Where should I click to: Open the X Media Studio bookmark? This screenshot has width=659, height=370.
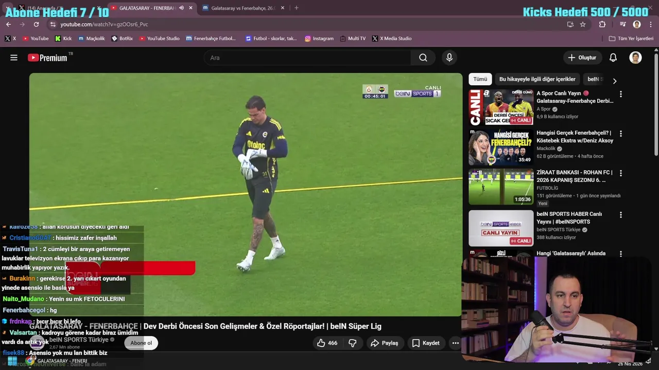click(391, 39)
